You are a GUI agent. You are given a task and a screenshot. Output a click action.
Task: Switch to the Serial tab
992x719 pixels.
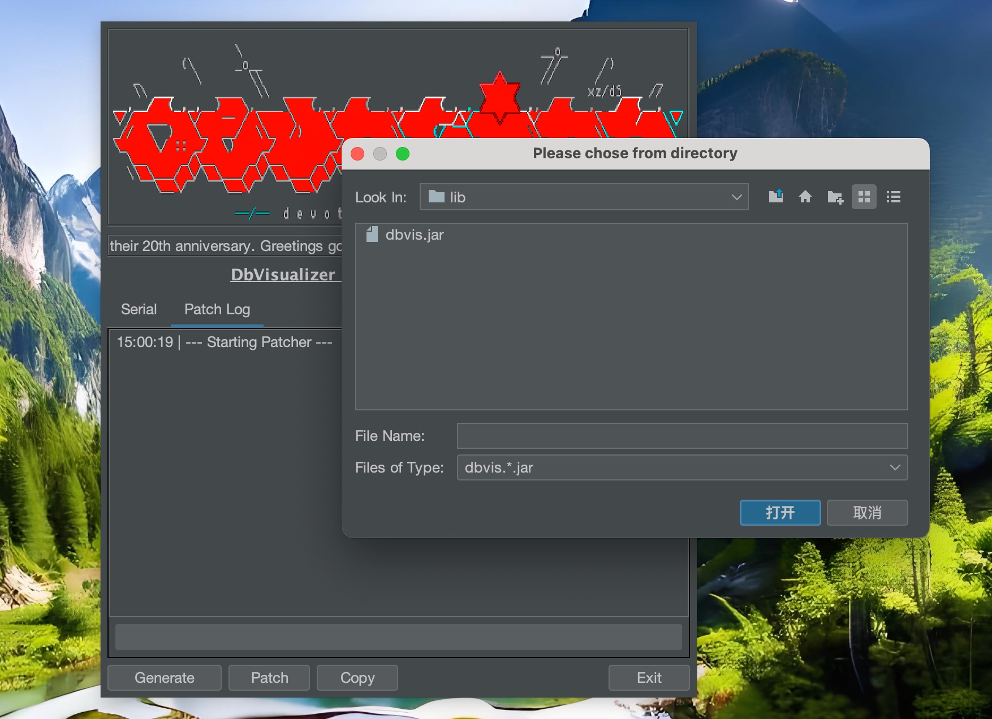(x=139, y=309)
